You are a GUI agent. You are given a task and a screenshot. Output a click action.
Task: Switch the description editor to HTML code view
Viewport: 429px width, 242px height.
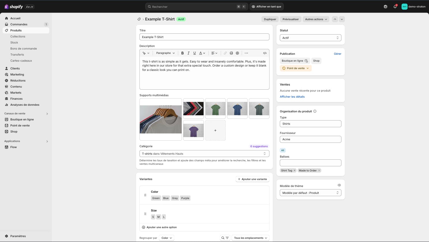265,53
